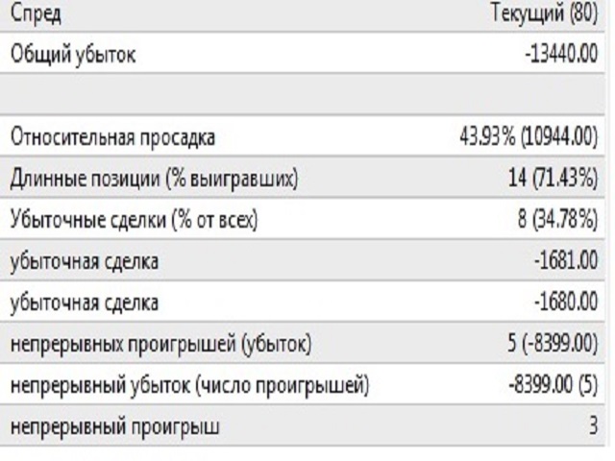Click непрерывных проигрышей (убыток) label
Image resolution: width=615 pixels, height=461 pixels.
pos(160,344)
